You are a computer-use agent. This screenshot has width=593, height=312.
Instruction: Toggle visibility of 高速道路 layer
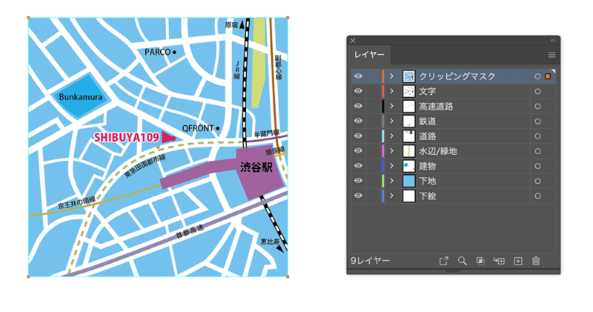[x=358, y=106]
